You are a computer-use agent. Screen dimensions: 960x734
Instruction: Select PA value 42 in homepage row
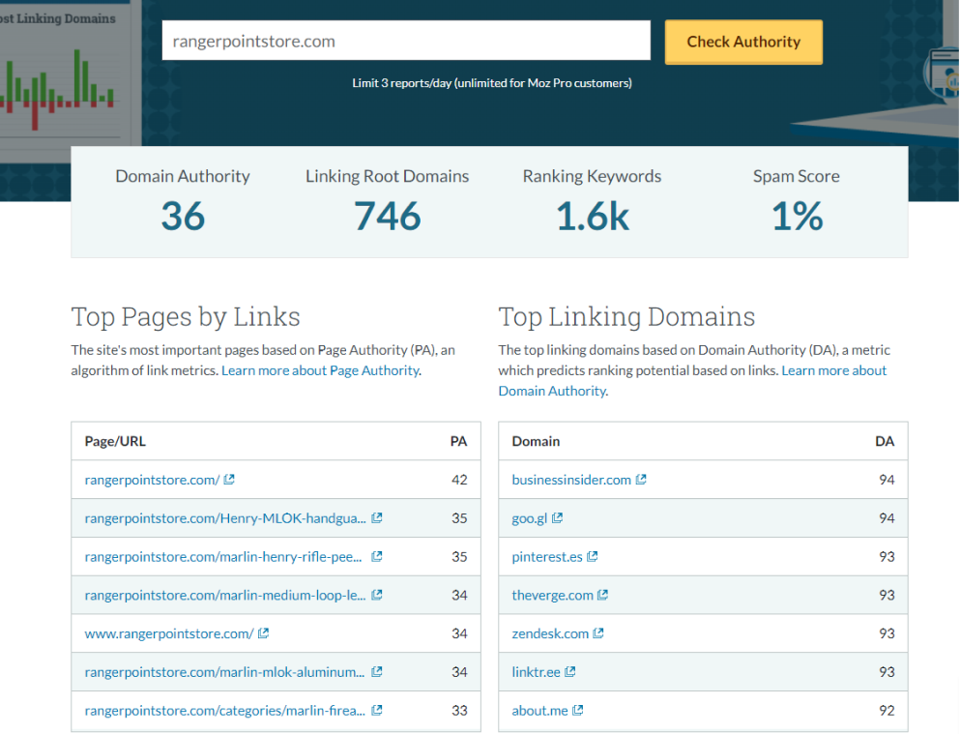click(459, 480)
